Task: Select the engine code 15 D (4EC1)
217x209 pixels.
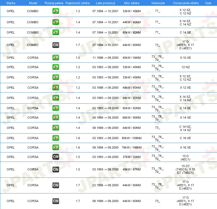Action: [x=185, y=158]
